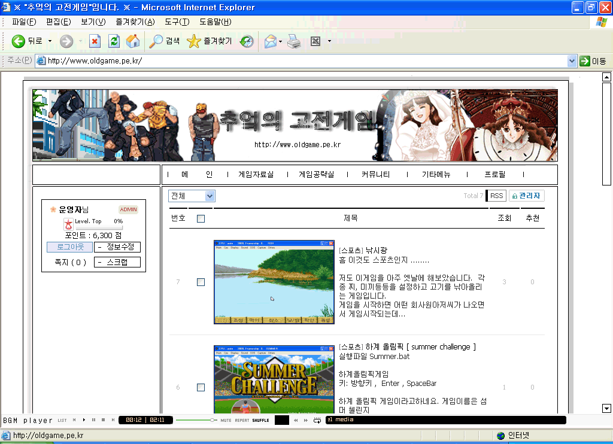Expand the address bar URL dropdown

pyautogui.click(x=572, y=61)
